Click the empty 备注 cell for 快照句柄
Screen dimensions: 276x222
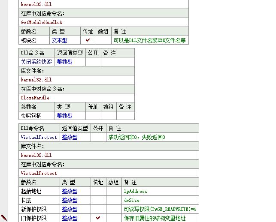pyautogui.click(x=125, y=116)
